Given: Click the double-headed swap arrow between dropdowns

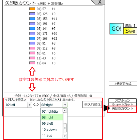Looking at the screenshot, I should [36, 105].
